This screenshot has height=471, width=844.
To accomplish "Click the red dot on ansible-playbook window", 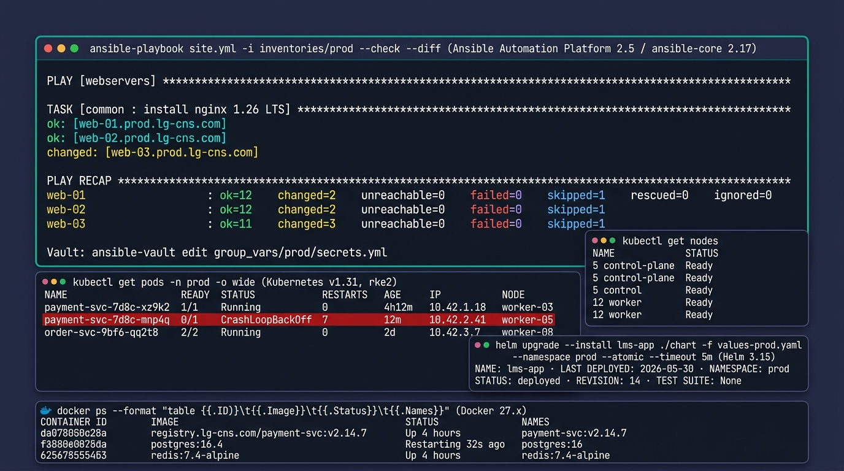I will (x=48, y=48).
